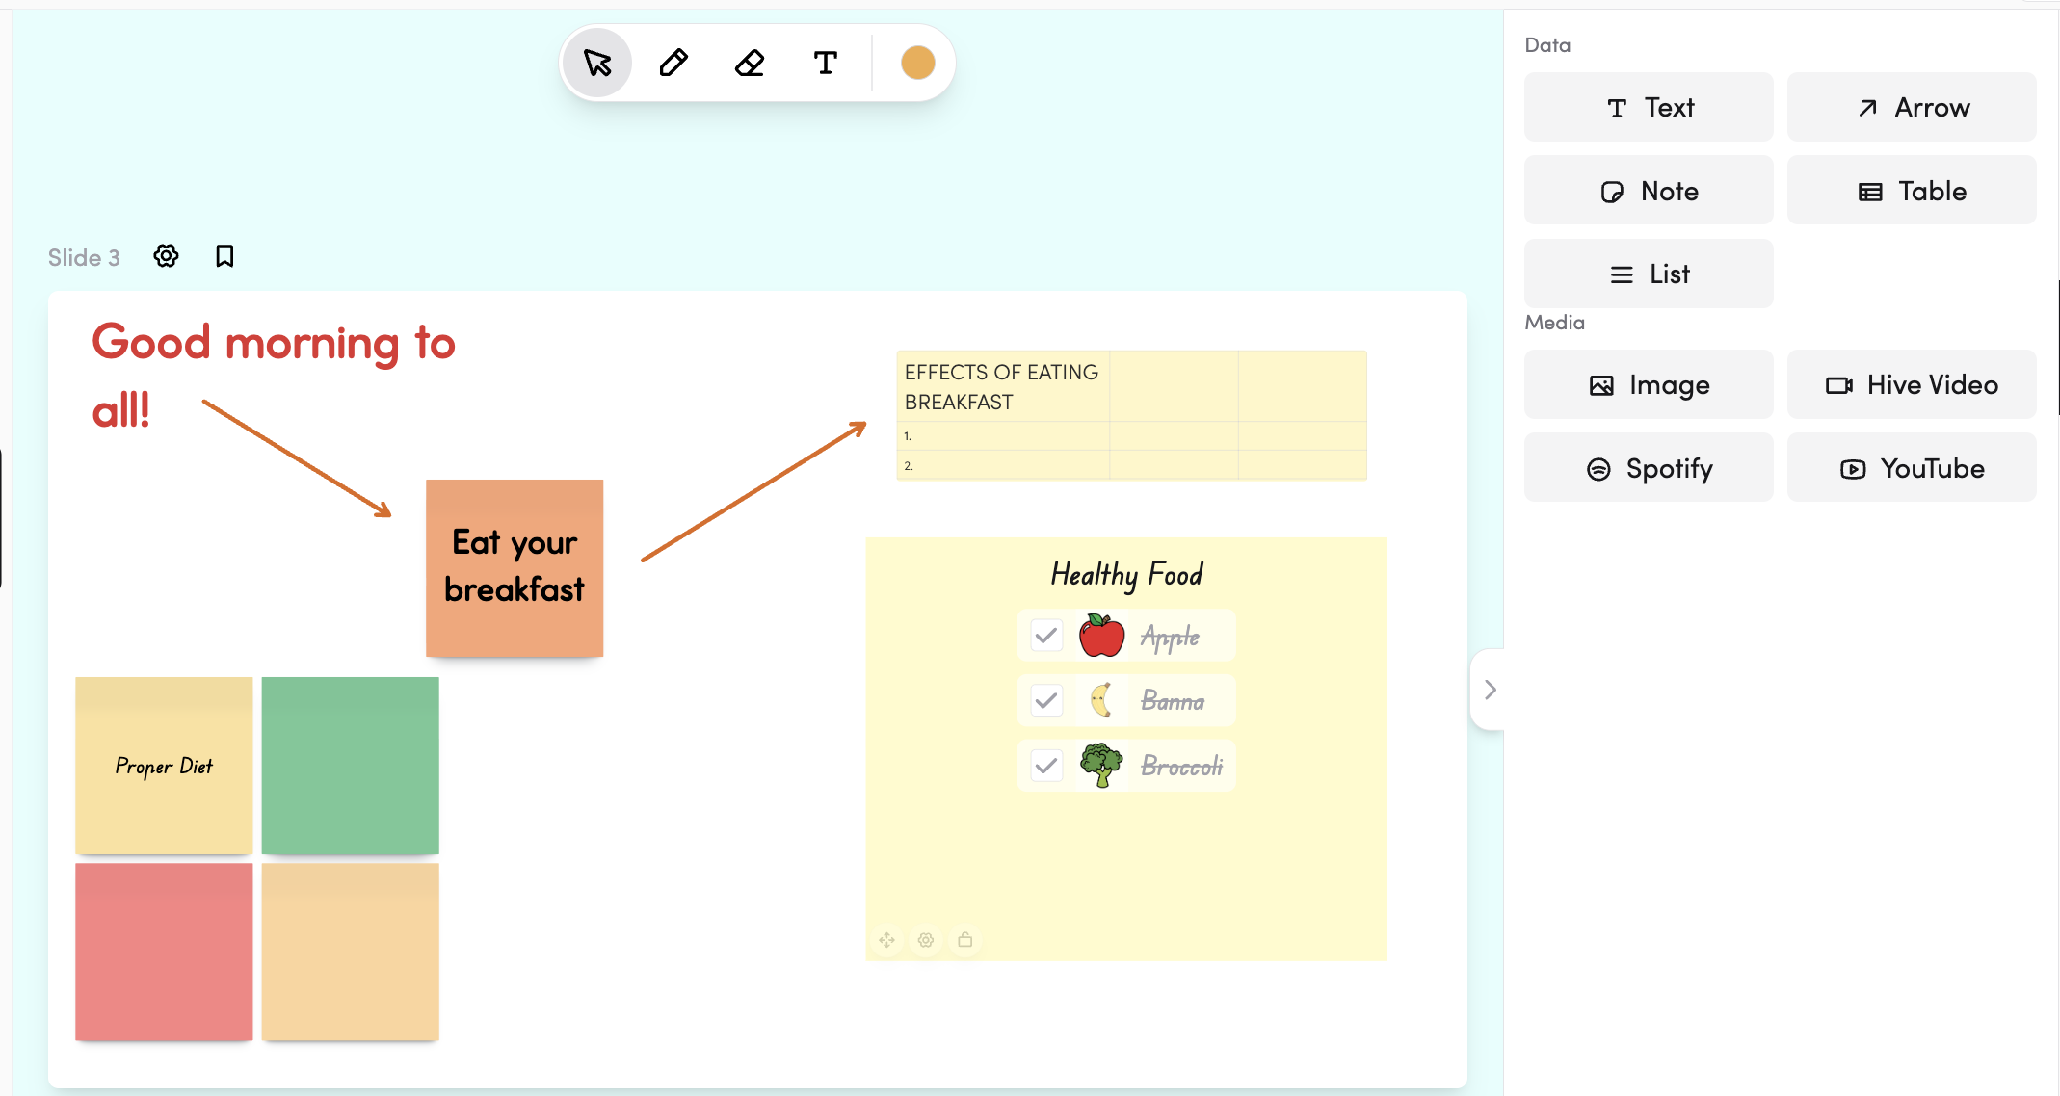The height and width of the screenshot is (1096, 2060).
Task: Uncheck the Banna checkbox
Action: point(1046,700)
